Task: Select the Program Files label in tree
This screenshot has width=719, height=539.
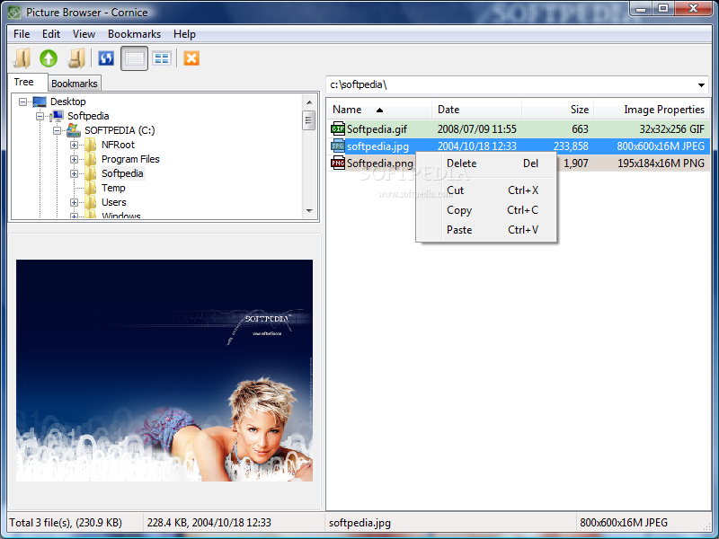Action: point(130,159)
